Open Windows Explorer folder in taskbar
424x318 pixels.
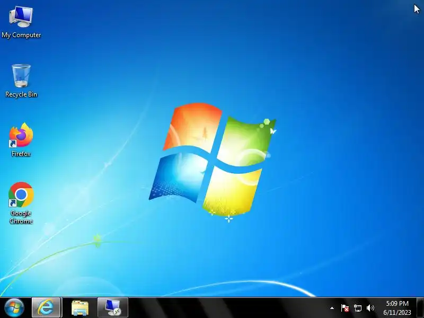click(x=80, y=308)
